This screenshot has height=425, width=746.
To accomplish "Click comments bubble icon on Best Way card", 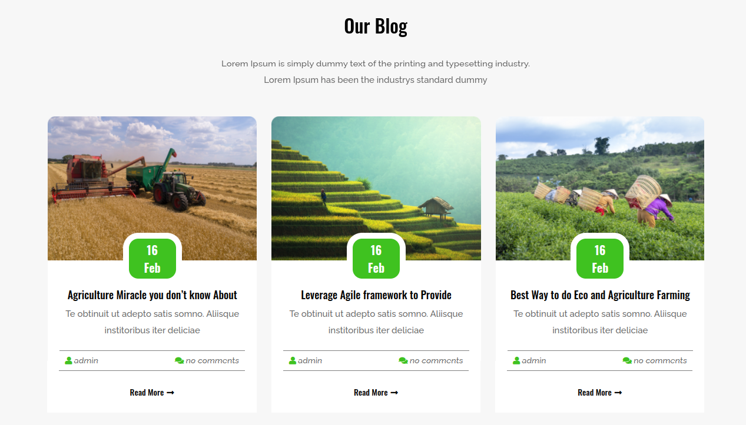I will (x=628, y=361).
